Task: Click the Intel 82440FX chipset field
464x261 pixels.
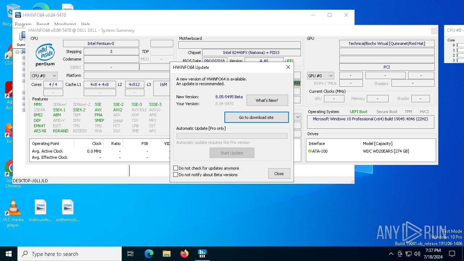Action: click(x=251, y=53)
